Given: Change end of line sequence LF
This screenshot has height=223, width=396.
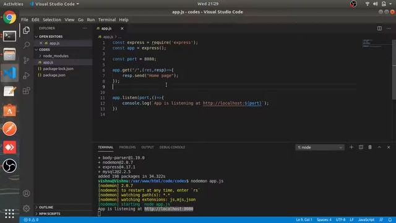Looking at the screenshot, I should point(351,220).
